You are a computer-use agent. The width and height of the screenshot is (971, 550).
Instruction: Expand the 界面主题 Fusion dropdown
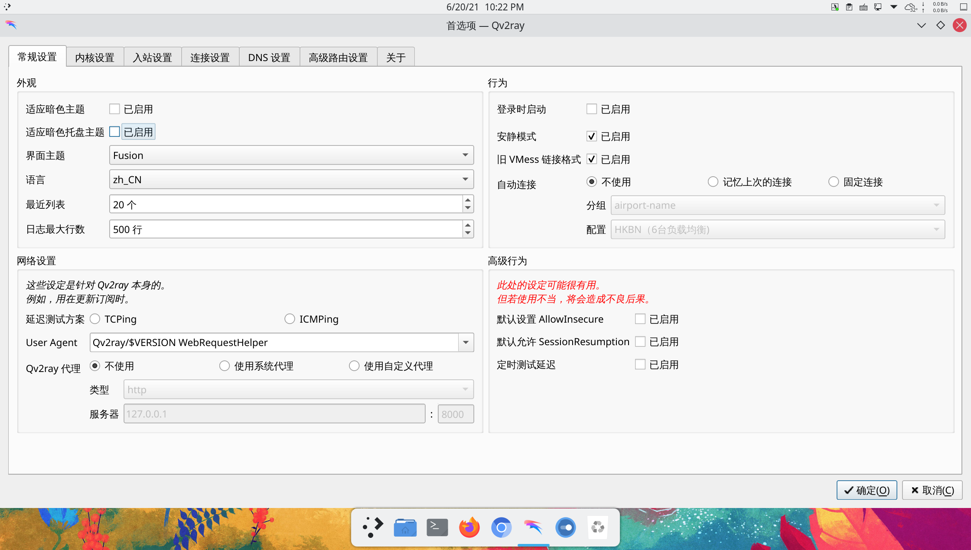point(291,155)
